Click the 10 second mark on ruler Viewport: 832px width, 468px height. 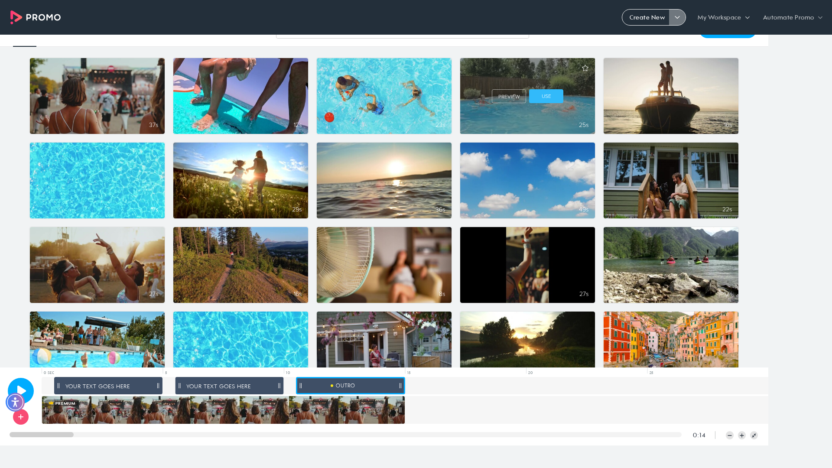click(288, 373)
